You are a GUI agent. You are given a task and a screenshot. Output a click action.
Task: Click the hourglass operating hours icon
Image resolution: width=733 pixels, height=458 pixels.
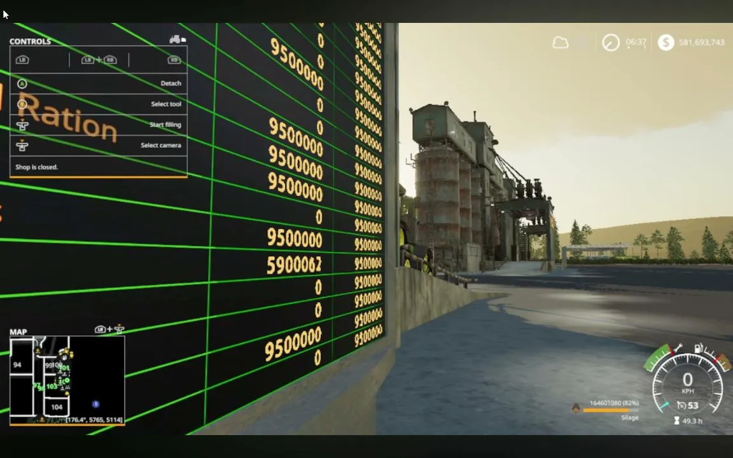coord(676,420)
